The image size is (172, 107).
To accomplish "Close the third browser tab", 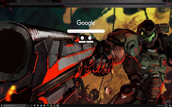I will [x=48, y=1].
